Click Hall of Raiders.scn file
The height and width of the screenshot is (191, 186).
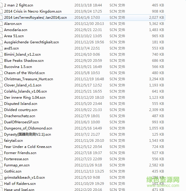[20, 184]
